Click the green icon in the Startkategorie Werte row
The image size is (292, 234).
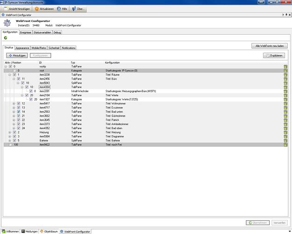(x=285, y=100)
